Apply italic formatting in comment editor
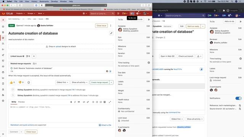The width and height of the screenshot is (244, 137). [x=75, y=102]
